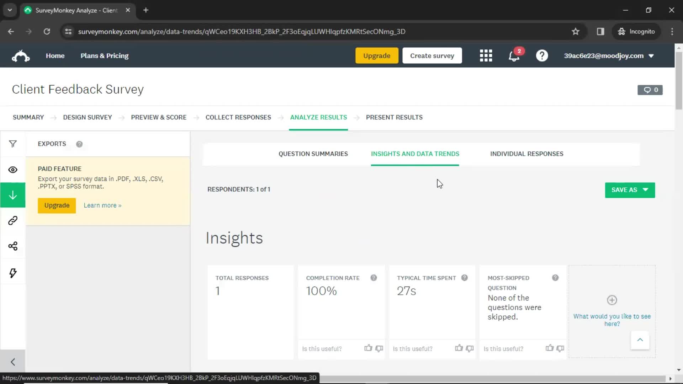Switch to Question Summaries tab
Viewport: 683px width, 384px height.
point(313,154)
